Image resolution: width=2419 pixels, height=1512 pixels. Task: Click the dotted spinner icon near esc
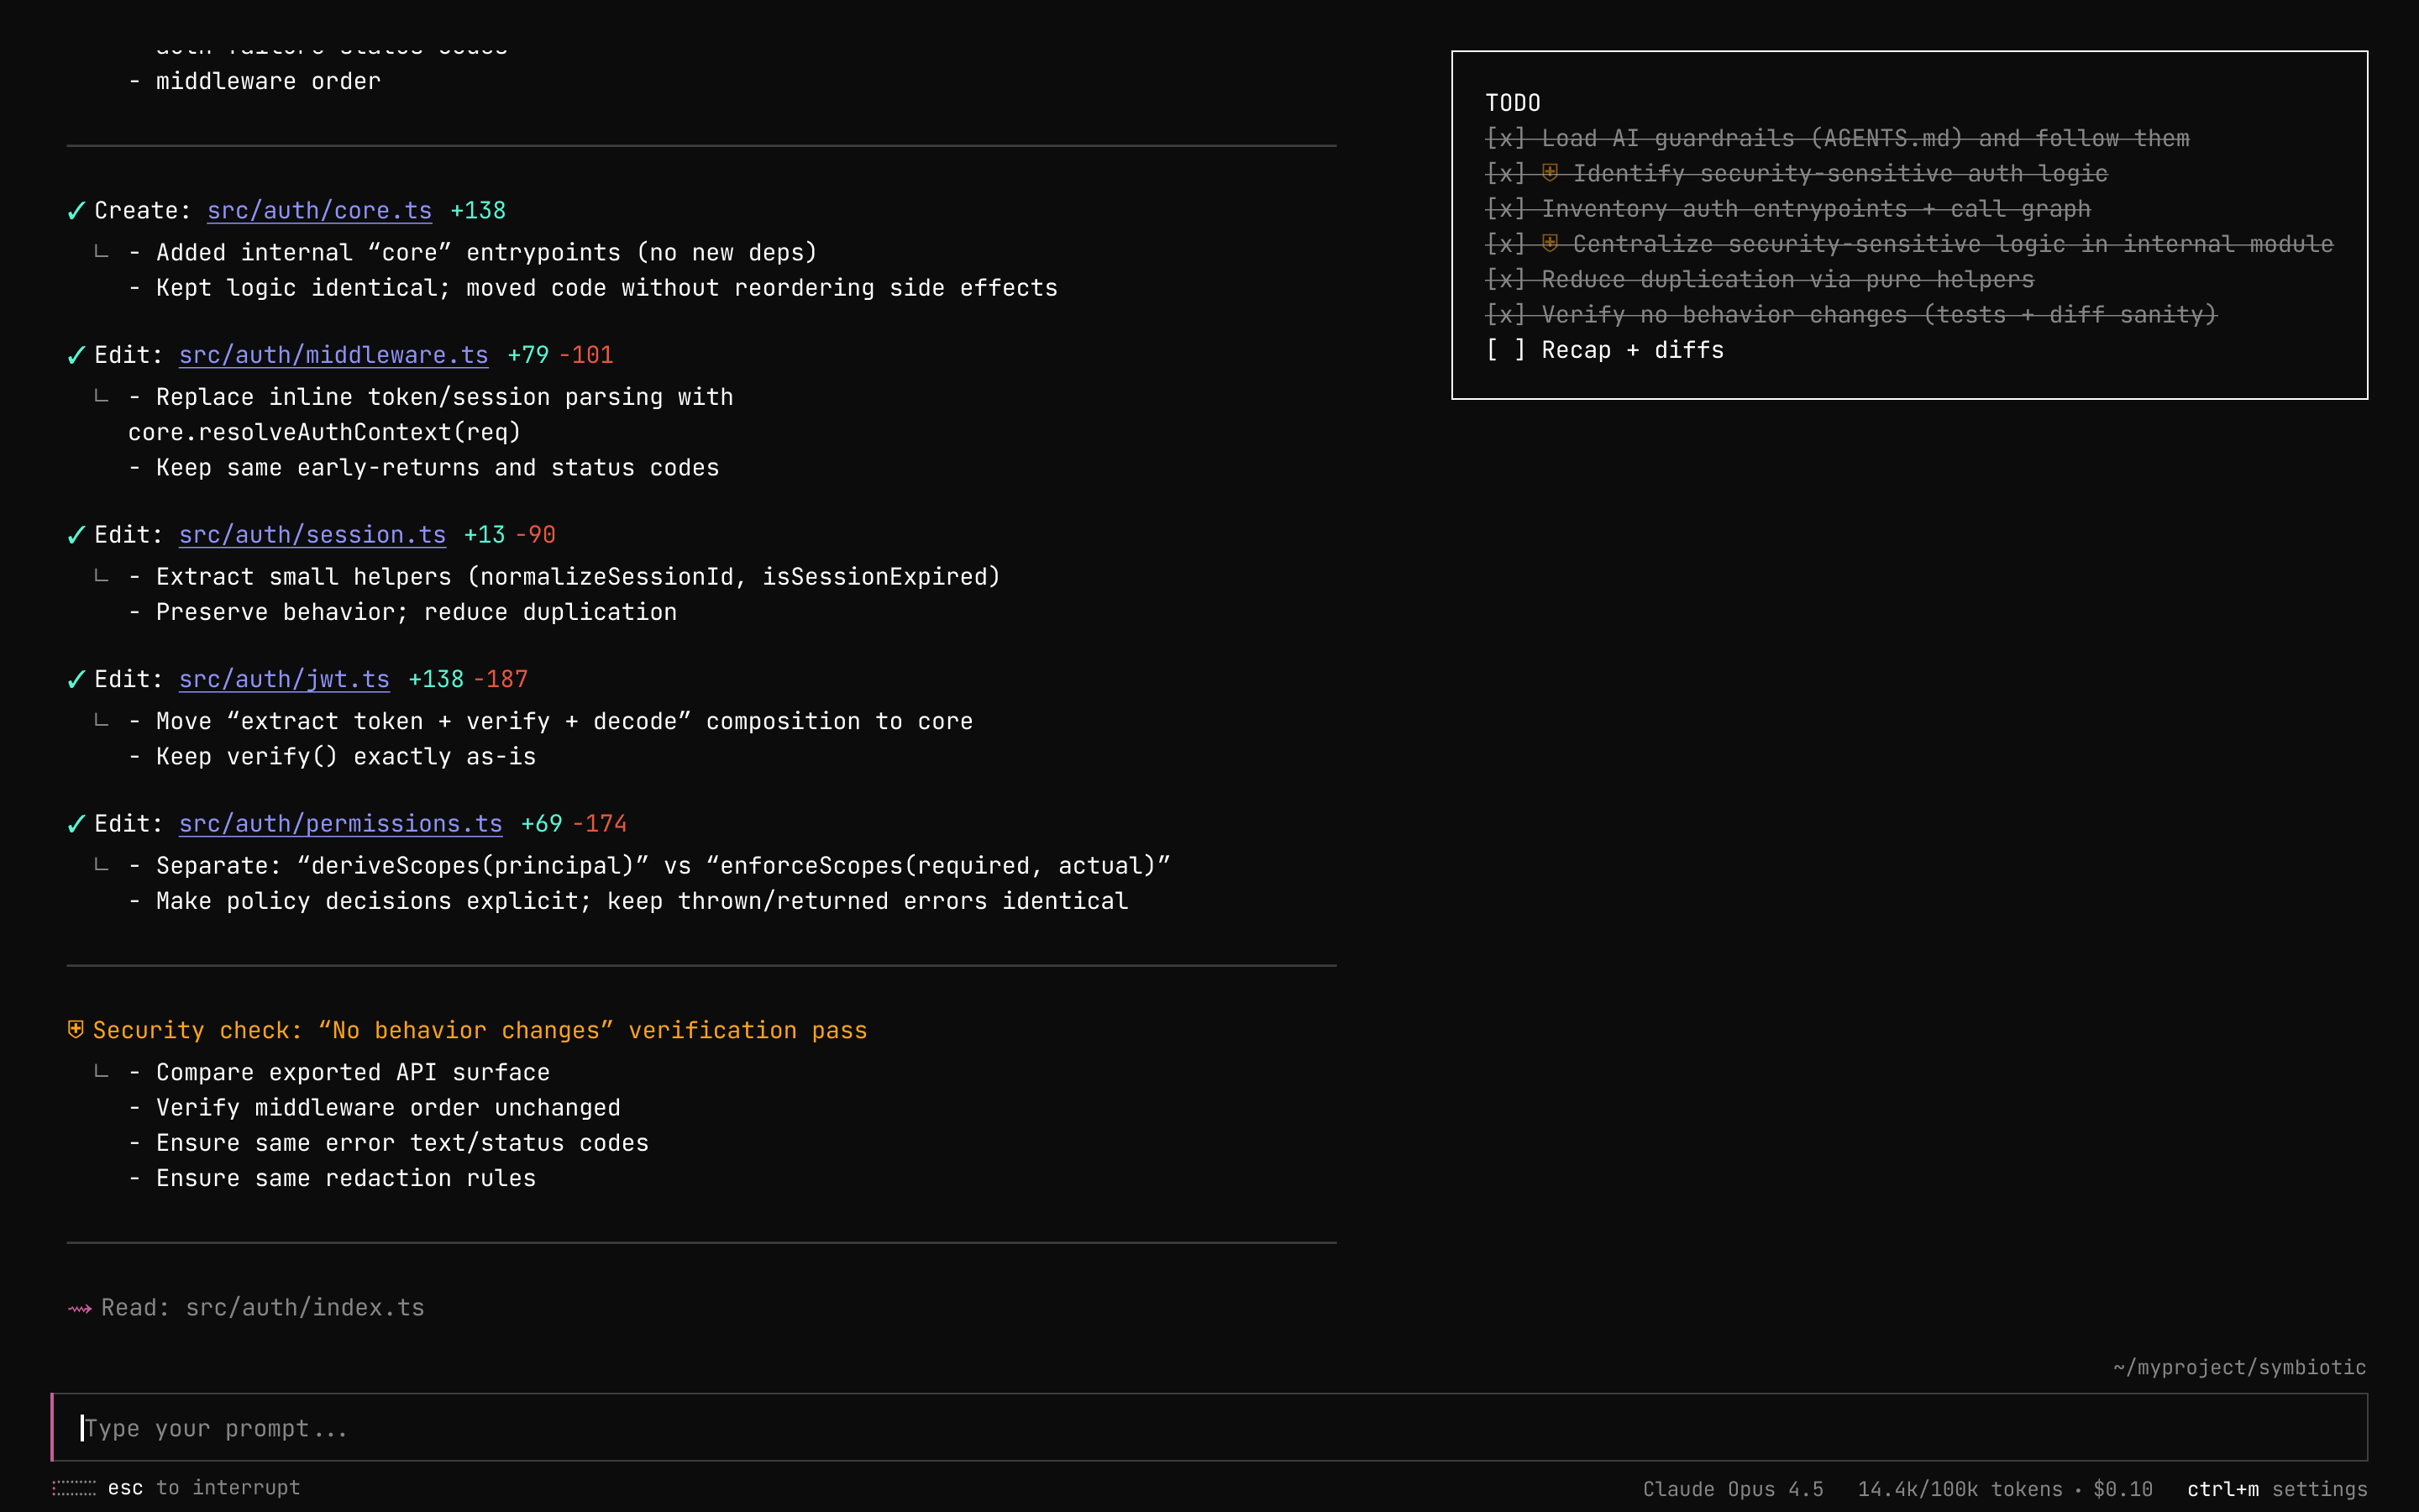coord(74,1488)
